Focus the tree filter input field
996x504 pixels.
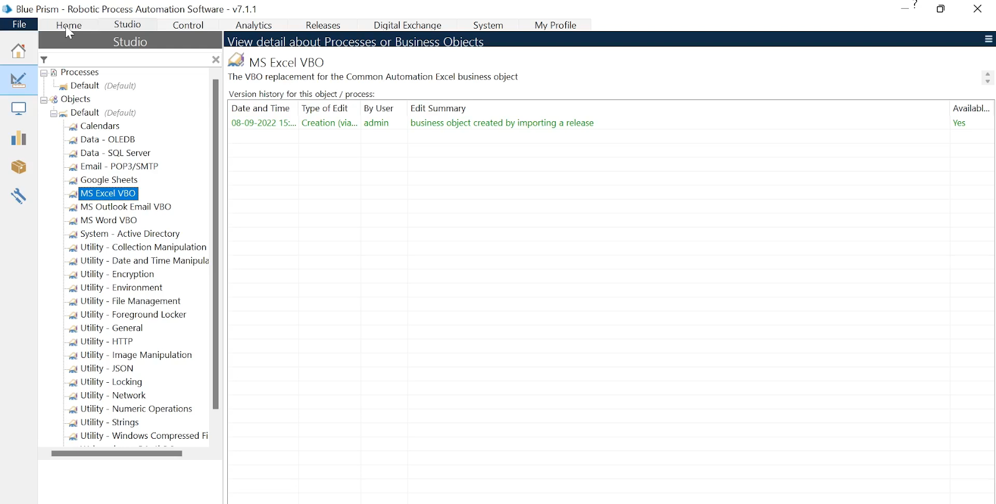(x=129, y=60)
